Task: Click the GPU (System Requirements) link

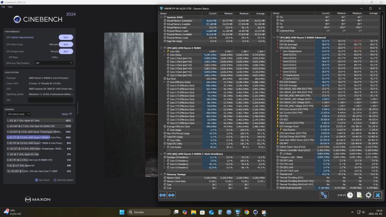Action: pyautogui.click(x=20, y=38)
